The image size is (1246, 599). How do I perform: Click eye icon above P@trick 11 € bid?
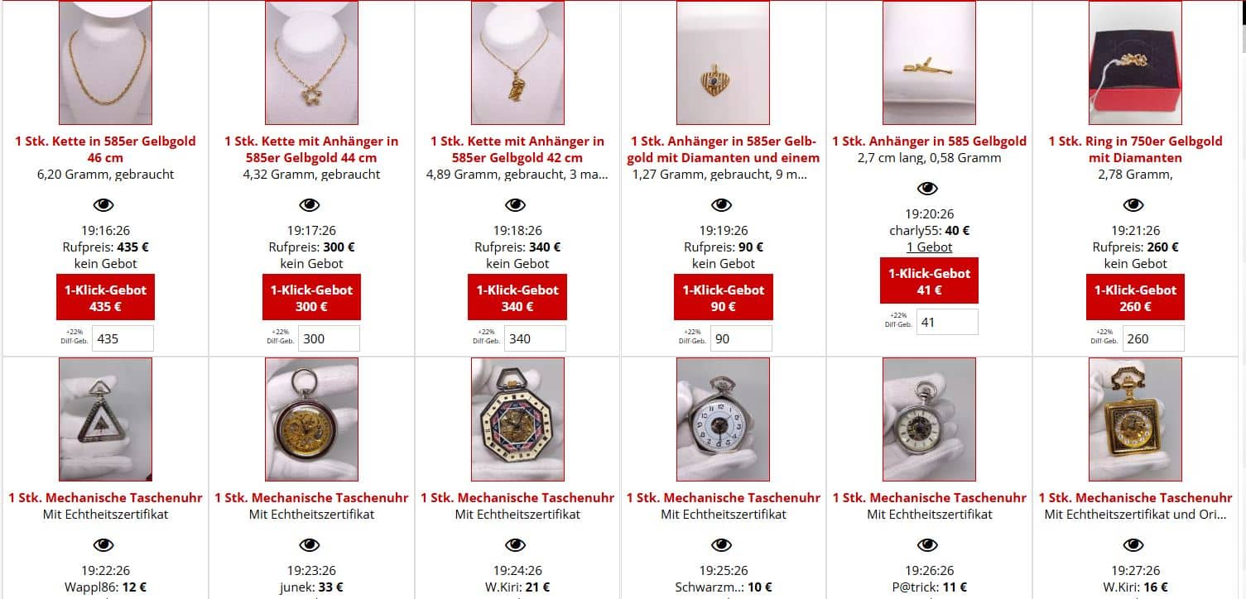(928, 545)
